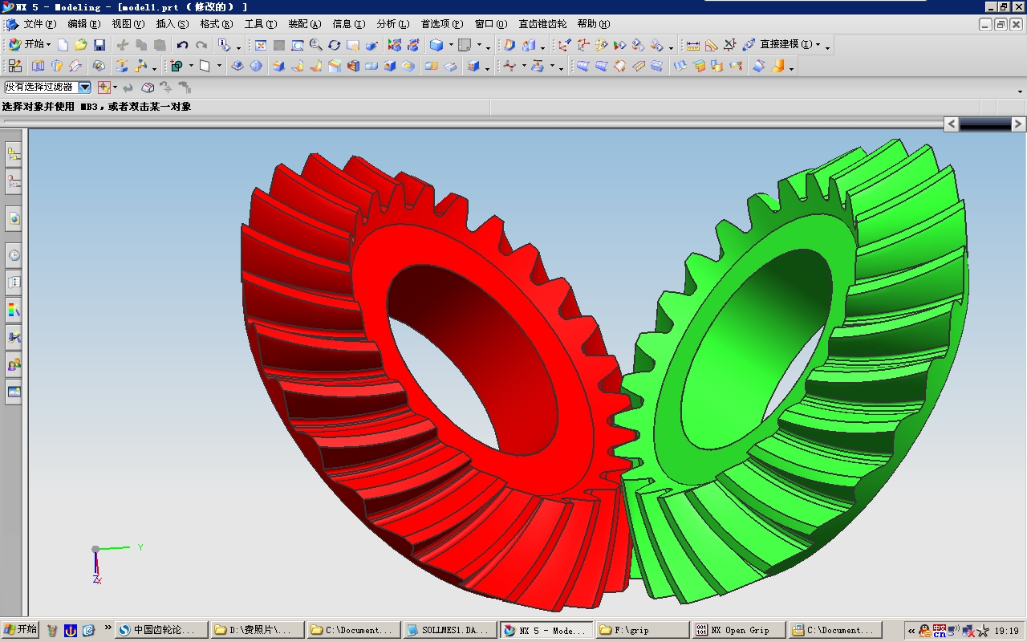Open the History clock sidebar icon
The width and height of the screenshot is (1027, 642).
click(14, 255)
